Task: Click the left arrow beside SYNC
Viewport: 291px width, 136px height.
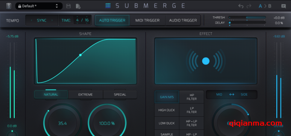Action: tap(31, 20)
